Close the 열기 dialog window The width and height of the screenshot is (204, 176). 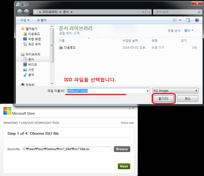[x=197, y=3]
